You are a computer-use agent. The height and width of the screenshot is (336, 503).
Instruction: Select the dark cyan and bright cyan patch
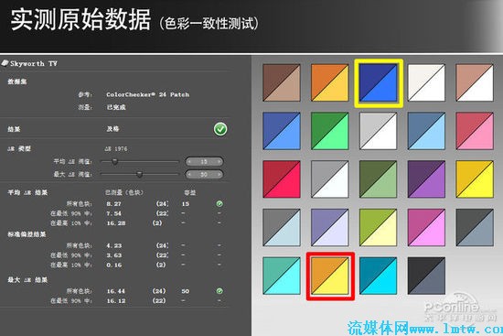(x=379, y=276)
